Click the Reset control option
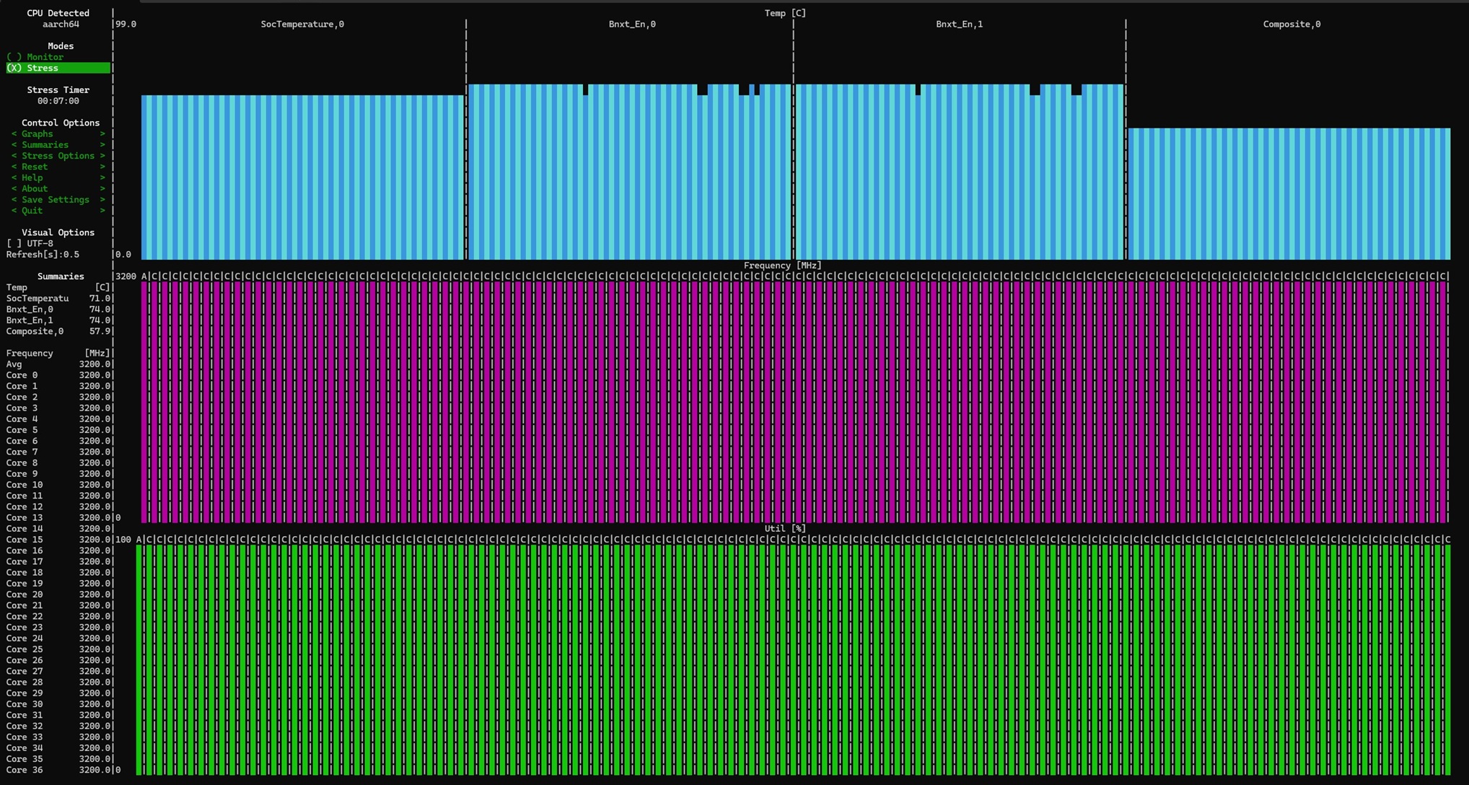Image resolution: width=1469 pixels, height=785 pixels. [34, 167]
